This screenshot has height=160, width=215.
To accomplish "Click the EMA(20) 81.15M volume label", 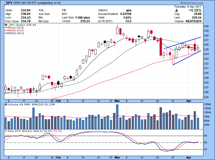I will coord(43,105).
